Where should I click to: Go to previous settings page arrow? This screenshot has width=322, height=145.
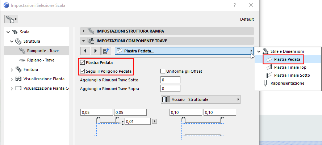click(85, 51)
